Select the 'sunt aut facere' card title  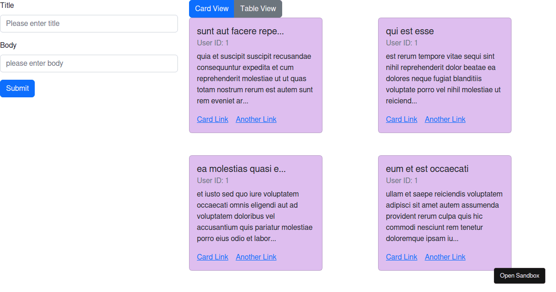point(240,31)
